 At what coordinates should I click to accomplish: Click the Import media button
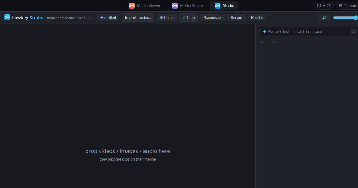[x=138, y=18]
